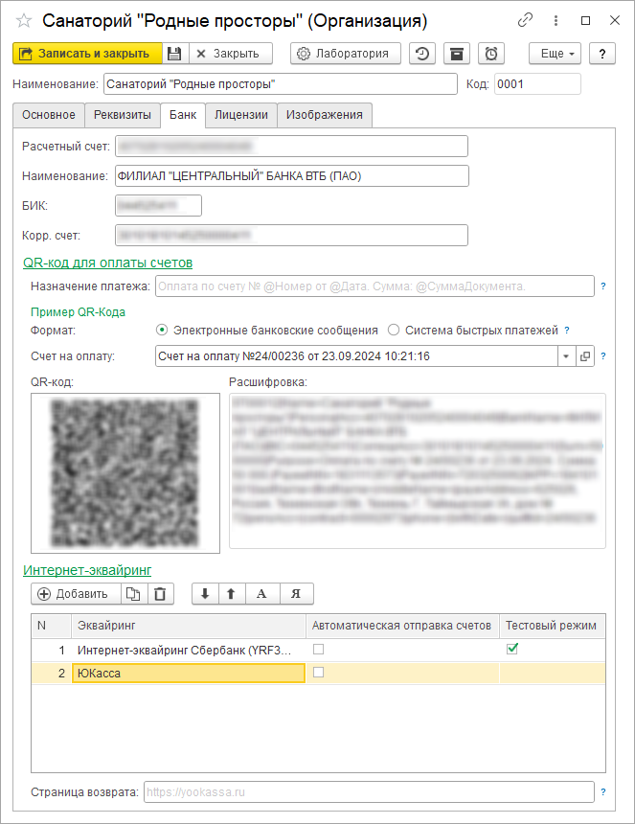Click Эквайринг column header

click(x=189, y=626)
